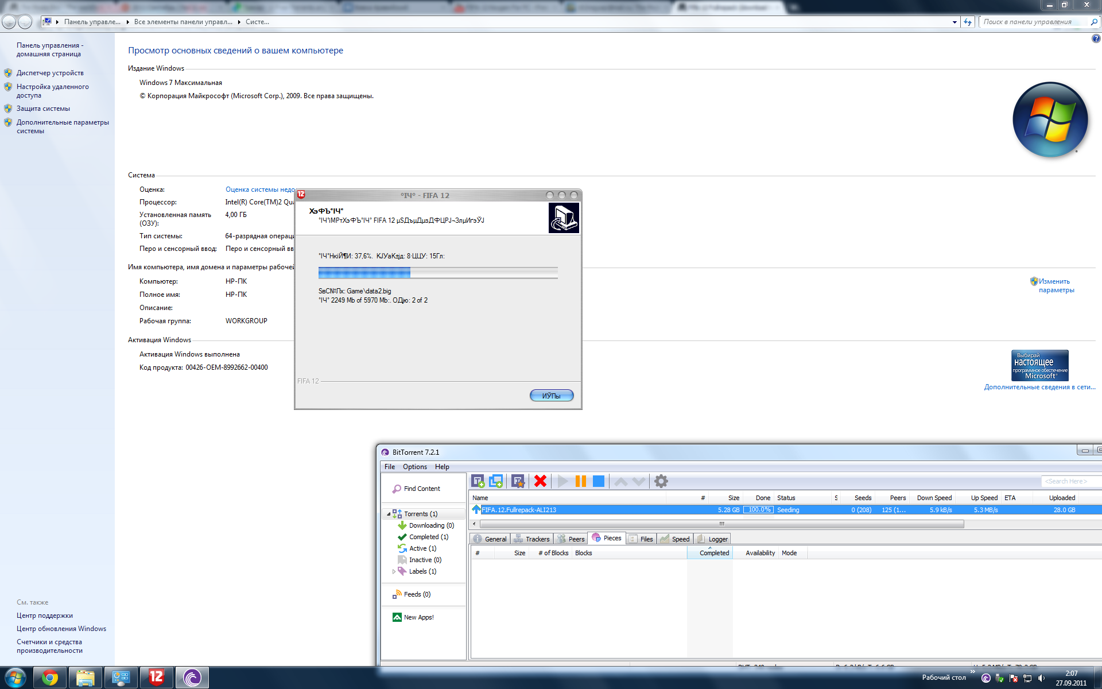Select Active (1) category
The height and width of the screenshot is (689, 1102).
click(x=422, y=548)
